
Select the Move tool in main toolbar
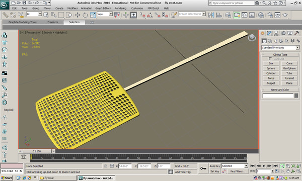(x=78, y=15)
